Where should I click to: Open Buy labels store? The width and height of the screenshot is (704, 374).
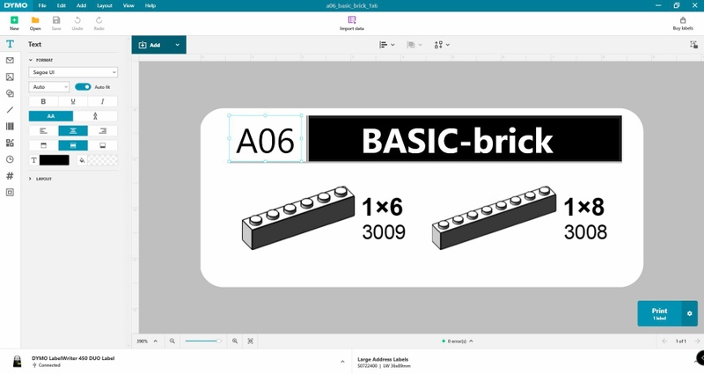[x=683, y=24]
